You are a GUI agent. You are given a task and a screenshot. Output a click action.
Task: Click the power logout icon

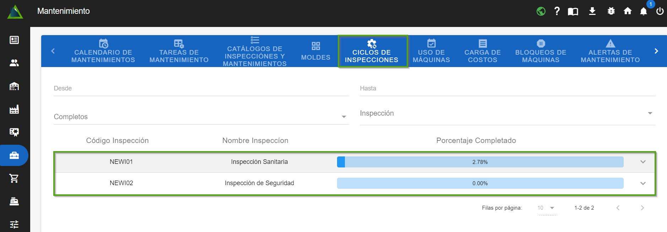[x=660, y=11]
